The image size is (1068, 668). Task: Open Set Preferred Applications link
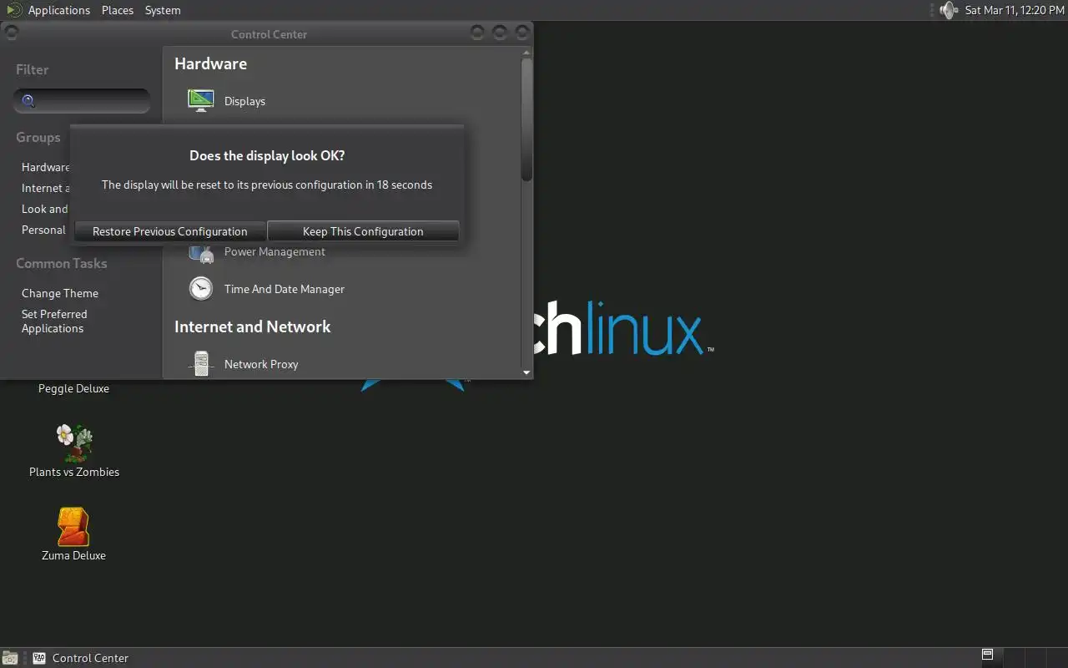tap(54, 321)
